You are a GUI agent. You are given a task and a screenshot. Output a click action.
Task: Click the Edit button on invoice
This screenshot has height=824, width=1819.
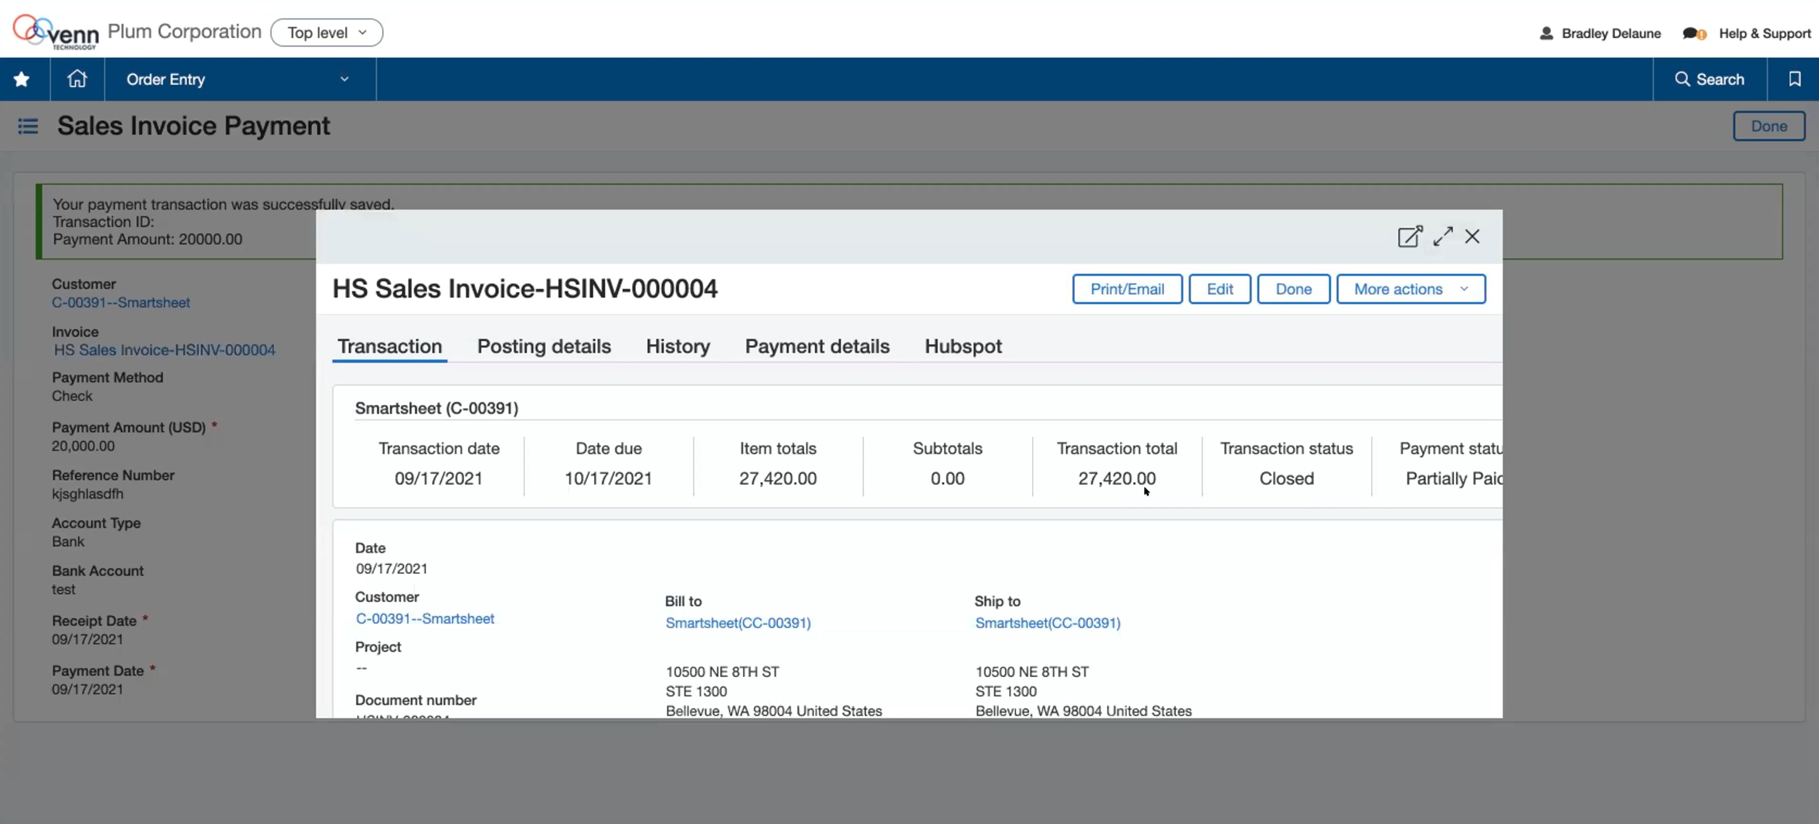[x=1219, y=288]
